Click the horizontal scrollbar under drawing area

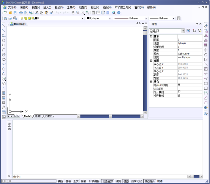coord(110,116)
